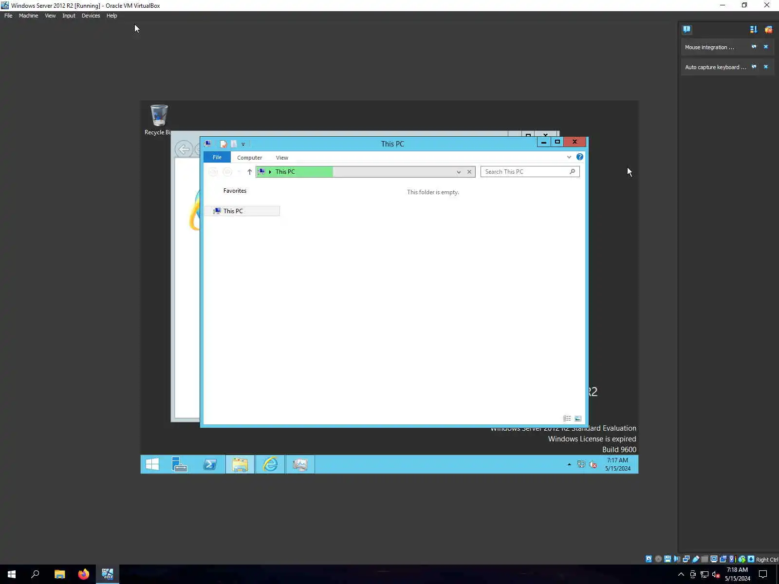Launch Server Manager from guest taskbar
The width and height of the screenshot is (779, 584).
pos(180,464)
